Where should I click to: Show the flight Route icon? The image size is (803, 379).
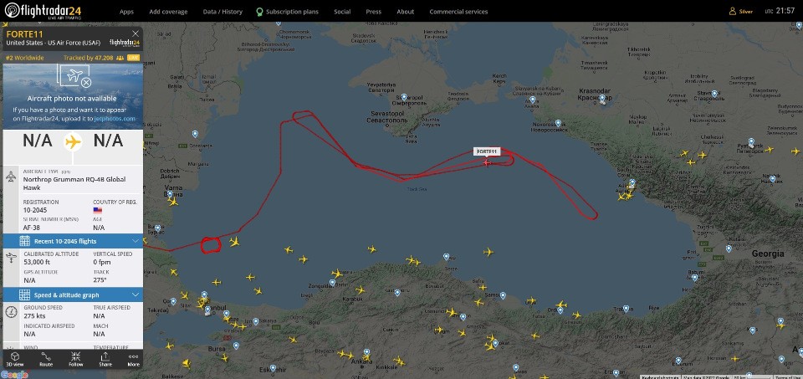click(46, 359)
